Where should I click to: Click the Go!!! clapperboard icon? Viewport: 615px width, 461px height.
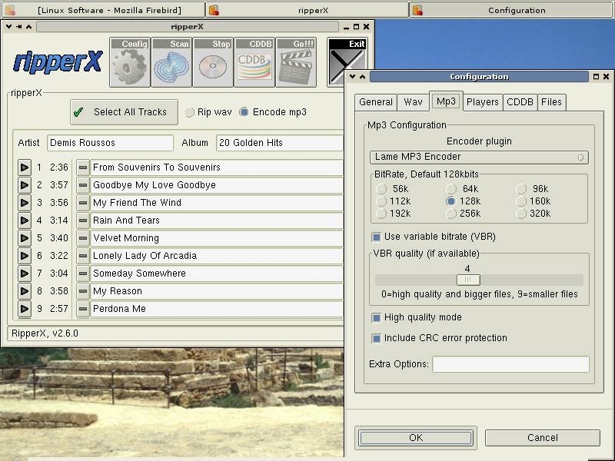pos(296,62)
